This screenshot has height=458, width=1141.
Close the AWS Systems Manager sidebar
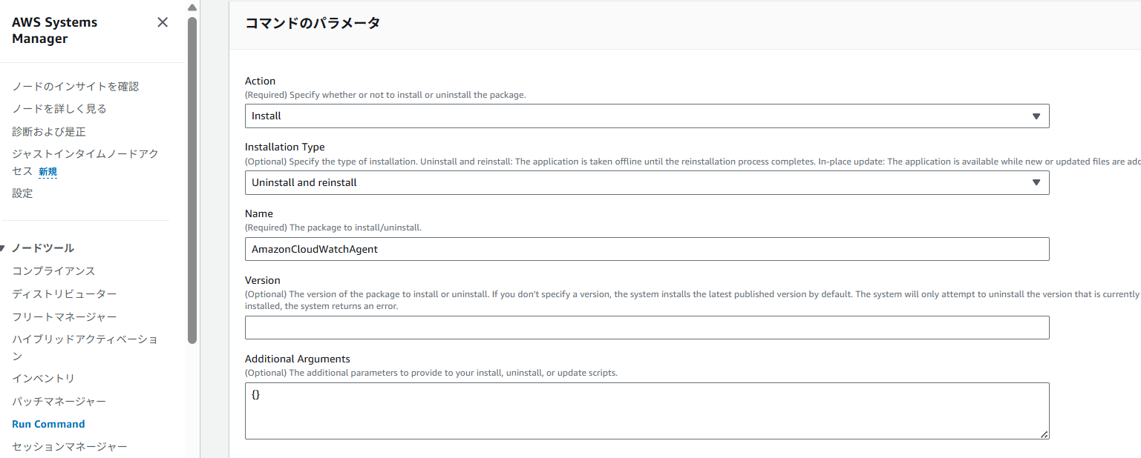pos(162,22)
